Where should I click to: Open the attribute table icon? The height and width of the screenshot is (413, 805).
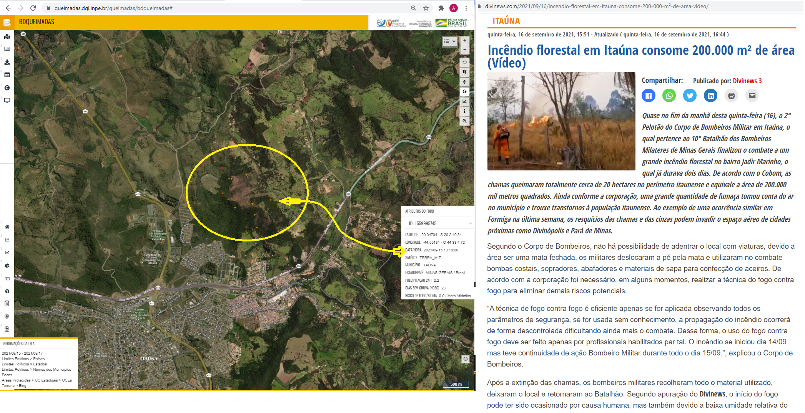(7, 75)
